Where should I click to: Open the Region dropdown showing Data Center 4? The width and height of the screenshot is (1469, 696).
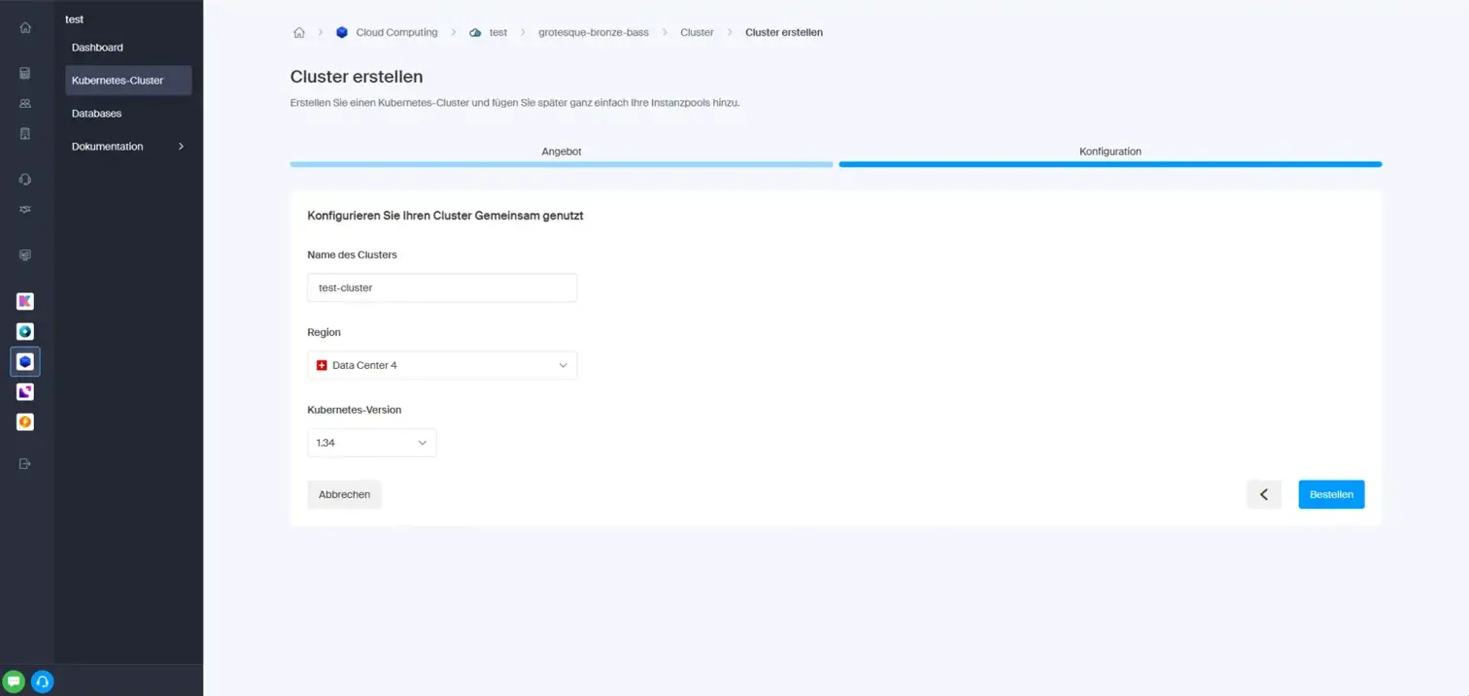(442, 364)
